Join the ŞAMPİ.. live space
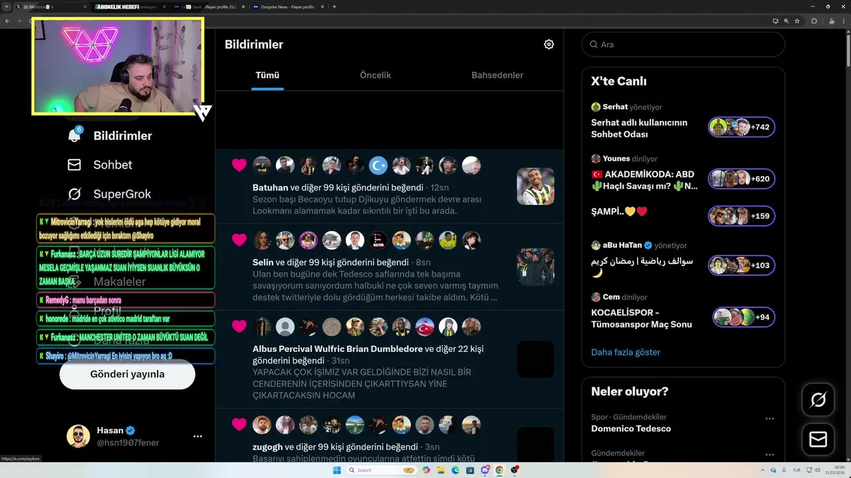The height and width of the screenshot is (478, 851). click(619, 212)
